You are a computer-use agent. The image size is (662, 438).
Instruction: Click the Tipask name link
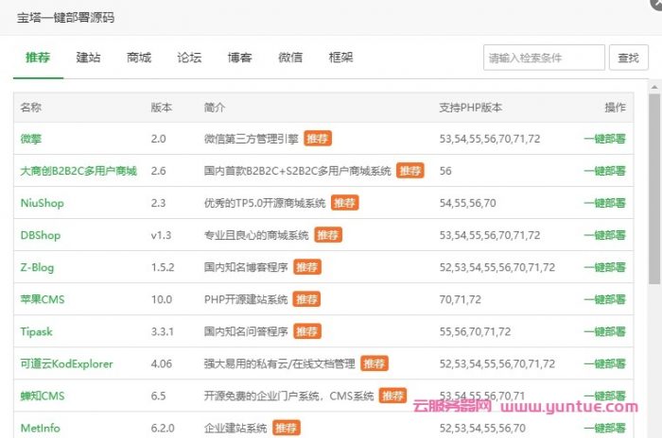[x=38, y=331]
